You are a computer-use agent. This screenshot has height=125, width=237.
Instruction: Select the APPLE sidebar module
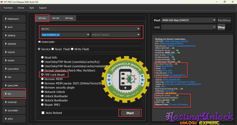pos(14,119)
